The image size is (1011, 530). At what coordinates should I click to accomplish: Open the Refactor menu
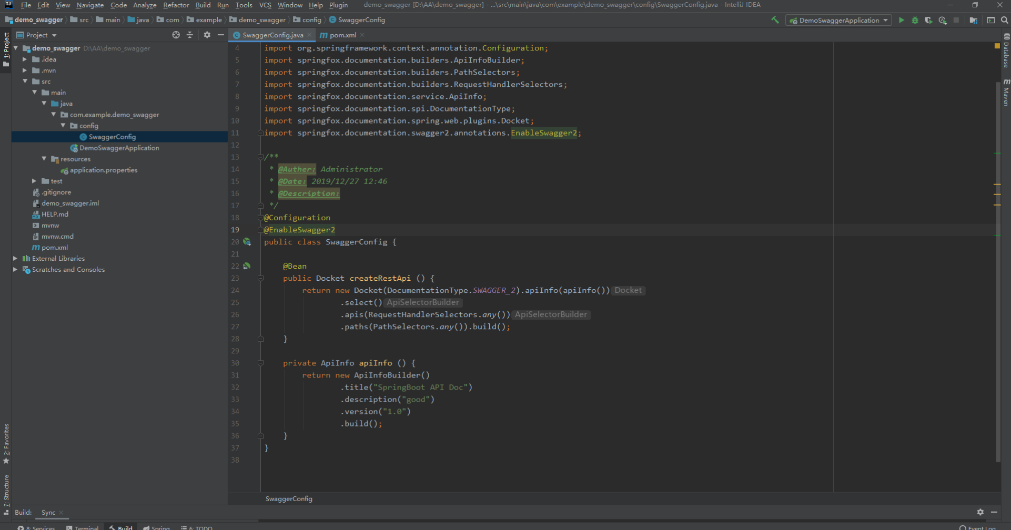[176, 5]
